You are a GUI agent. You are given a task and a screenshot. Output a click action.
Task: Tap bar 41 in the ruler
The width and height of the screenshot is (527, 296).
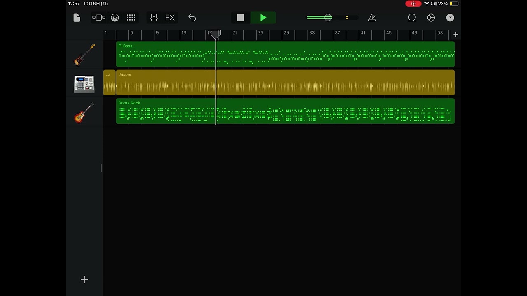point(363,33)
